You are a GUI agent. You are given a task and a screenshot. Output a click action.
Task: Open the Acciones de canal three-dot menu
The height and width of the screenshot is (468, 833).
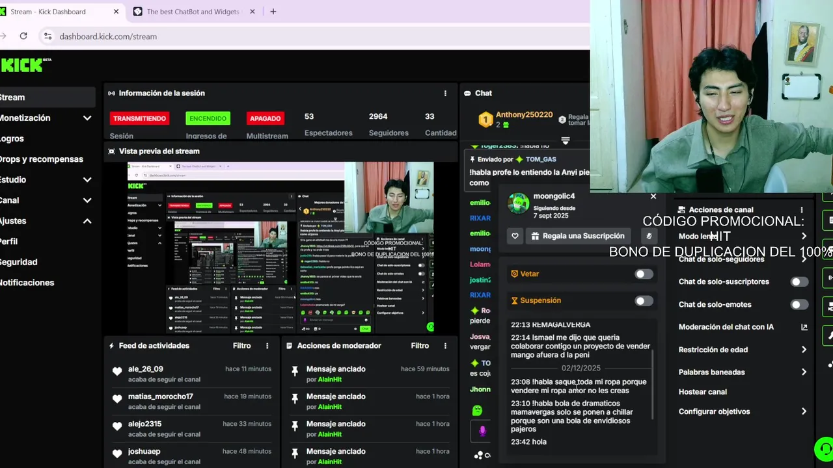802,210
